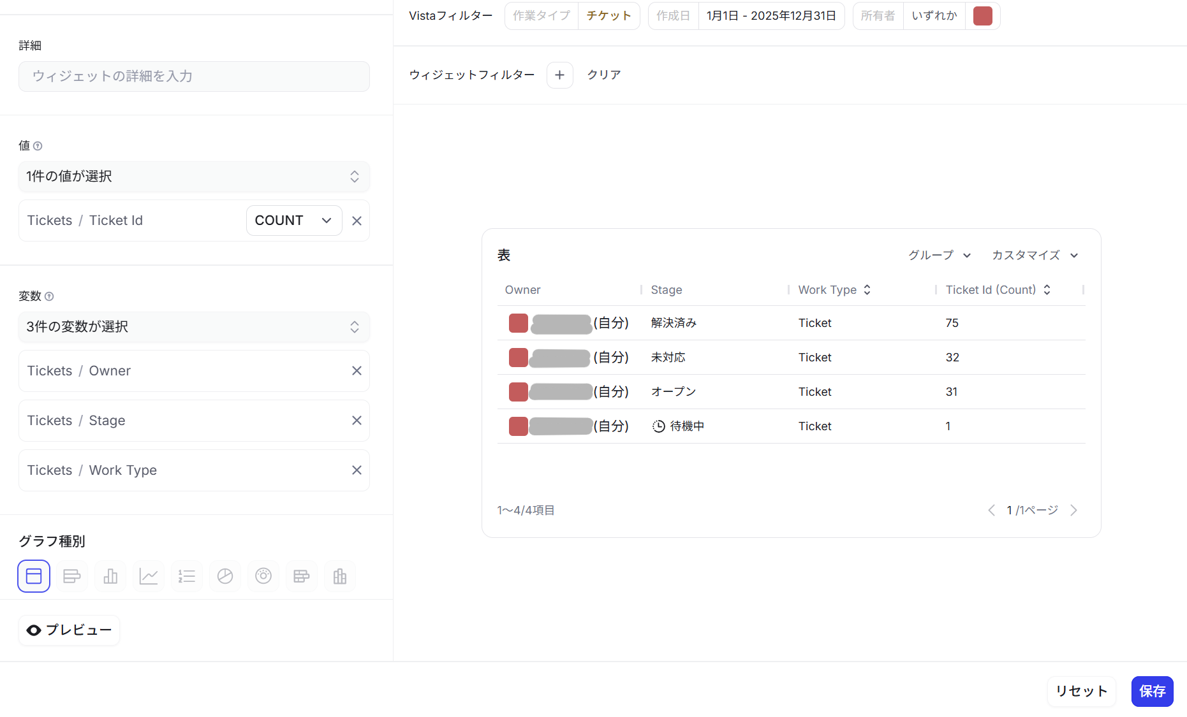Select the horizontal bar chart type
1187x717 pixels.
pyautogui.click(x=72, y=576)
